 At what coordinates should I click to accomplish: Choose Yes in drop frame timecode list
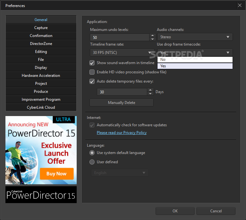[x=195, y=66]
